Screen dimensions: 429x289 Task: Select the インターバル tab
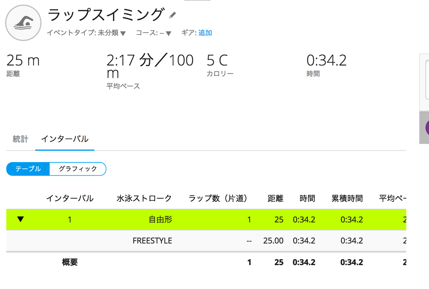65,139
